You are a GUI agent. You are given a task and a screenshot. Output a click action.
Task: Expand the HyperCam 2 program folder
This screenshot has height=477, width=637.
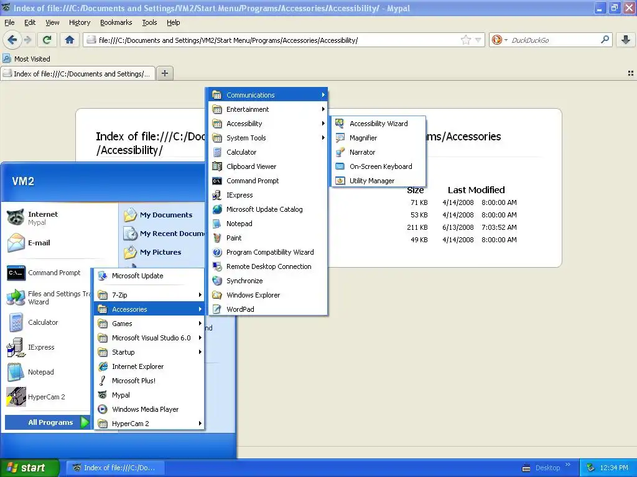click(149, 424)
